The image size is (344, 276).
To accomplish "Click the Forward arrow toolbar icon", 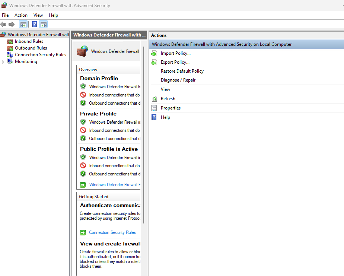I will 12,24.
